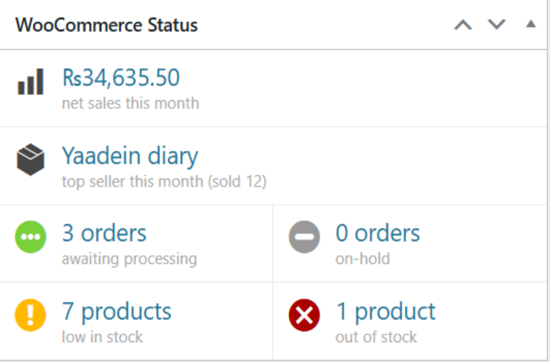The image size is (550, 362).
Task: Move widget up with the up chevron
Action: (463, 25)
